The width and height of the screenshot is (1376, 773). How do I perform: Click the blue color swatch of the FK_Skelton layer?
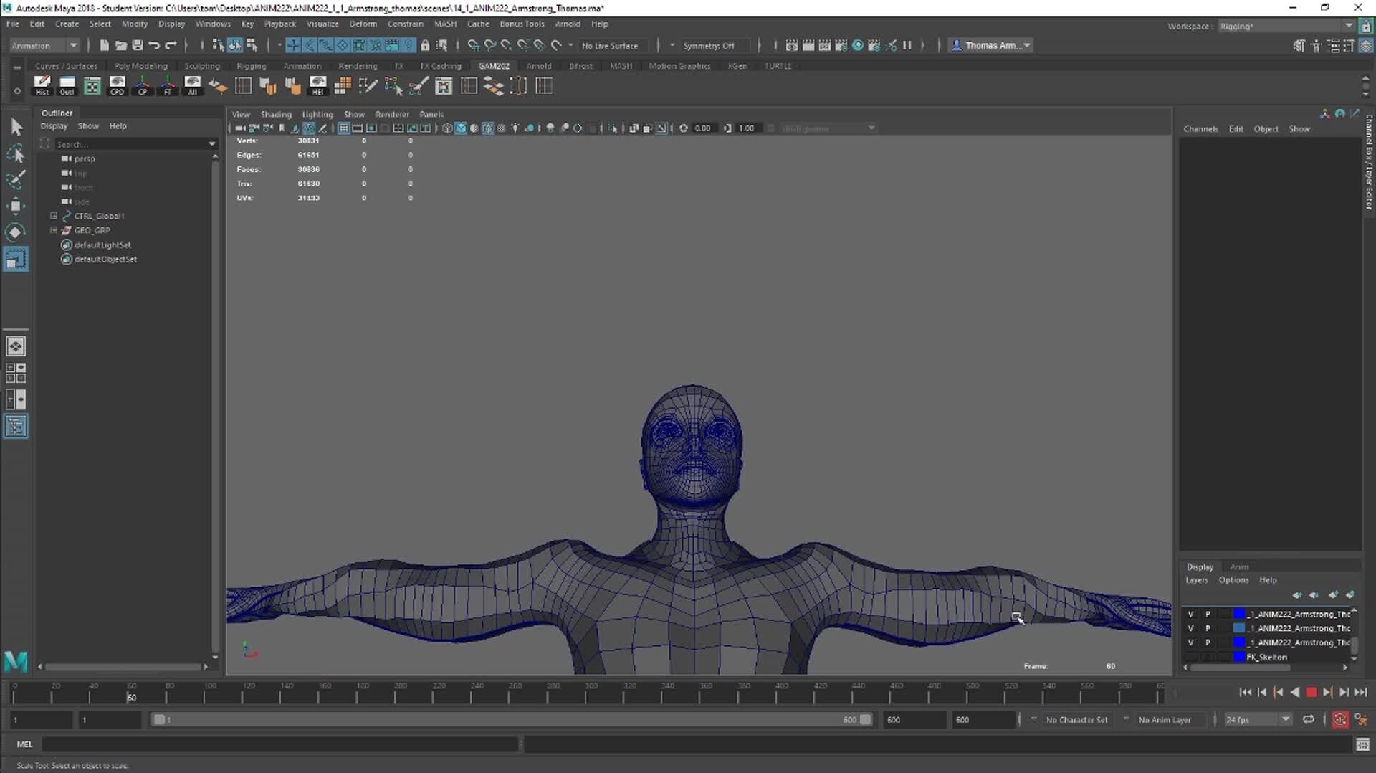(1239, 657)
